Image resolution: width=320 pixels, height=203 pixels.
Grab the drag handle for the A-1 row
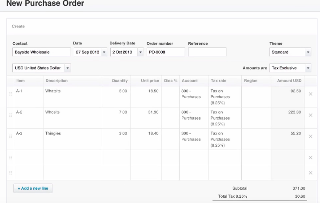10,94
